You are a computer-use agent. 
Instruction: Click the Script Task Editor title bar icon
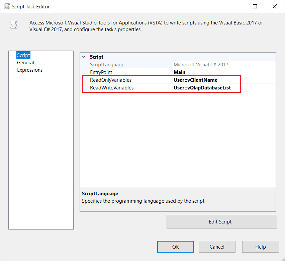(x=6, y=6)
